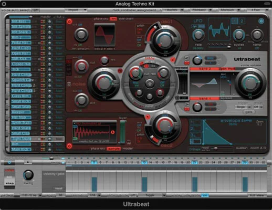Select osc2 phase osc tab
The image size is (272, 210).
(x=98, y=149)
